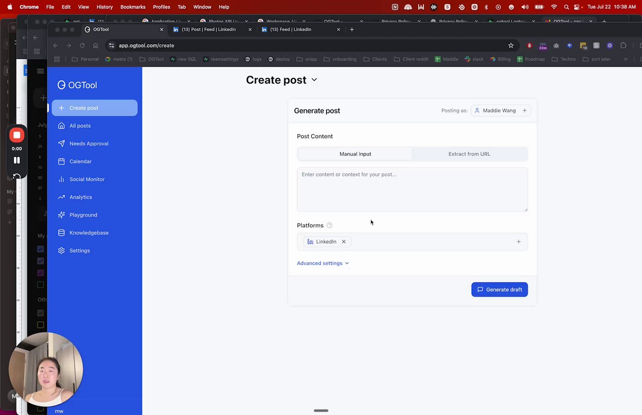The width and height of the screenshot is (642, 415).
Task: Click the webcam video bubble
Action: [x=46, y=369]
